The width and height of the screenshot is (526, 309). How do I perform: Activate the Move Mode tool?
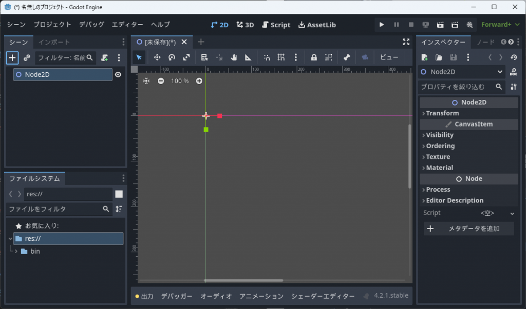157,57
